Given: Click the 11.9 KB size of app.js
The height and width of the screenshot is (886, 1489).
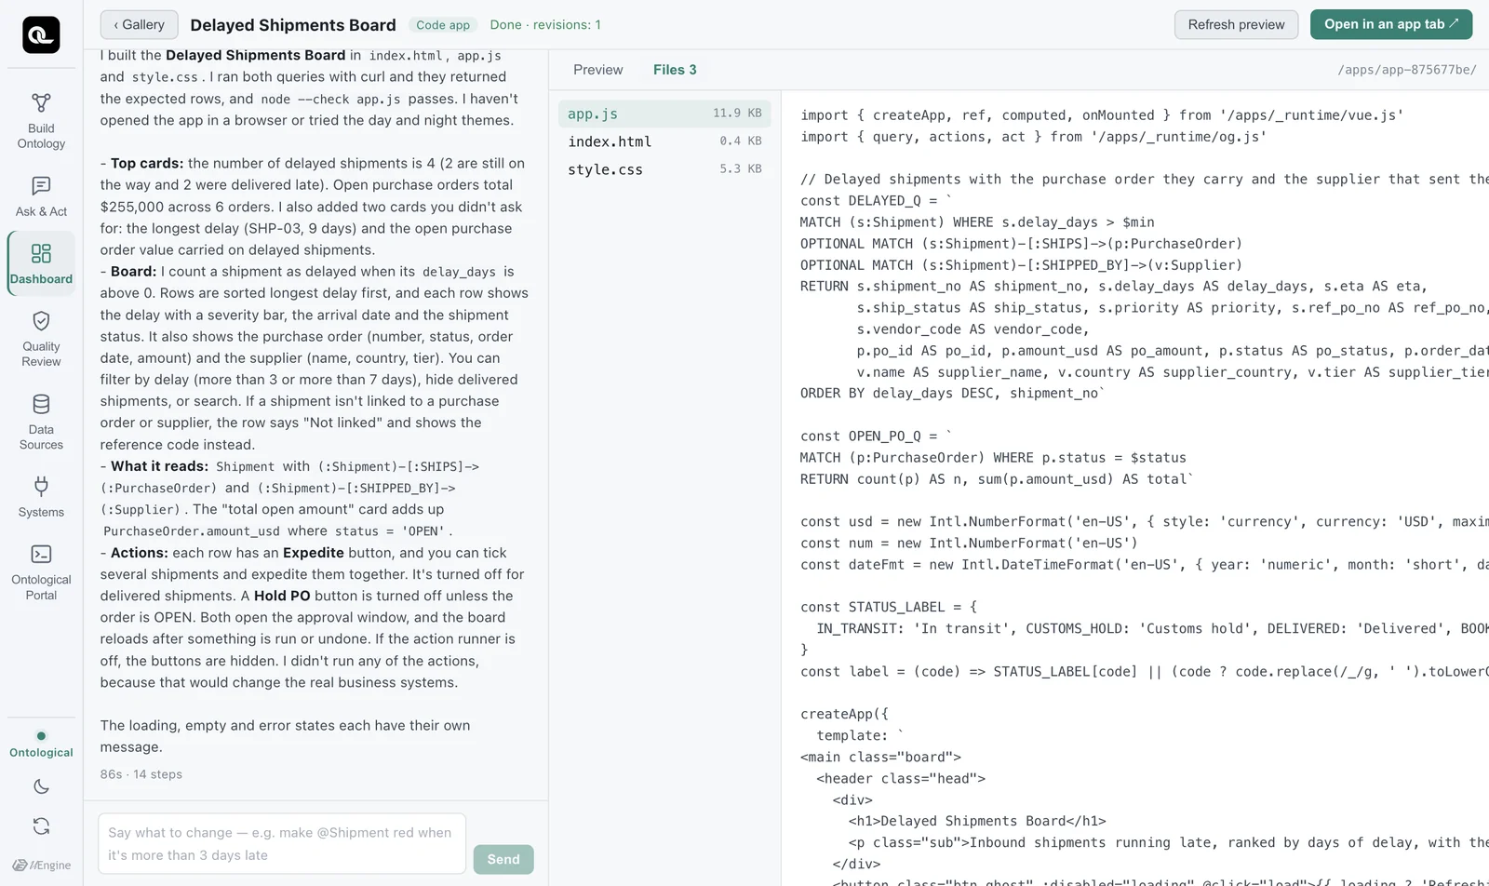Looking at the screenshot, I should (737, 114).
